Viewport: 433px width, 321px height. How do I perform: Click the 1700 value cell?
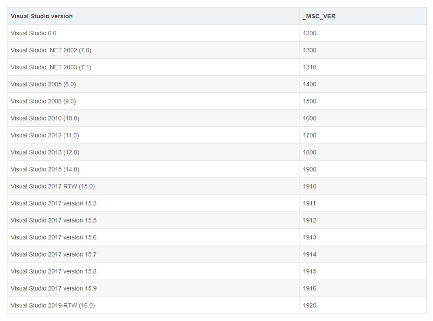(x=309, y=135)
